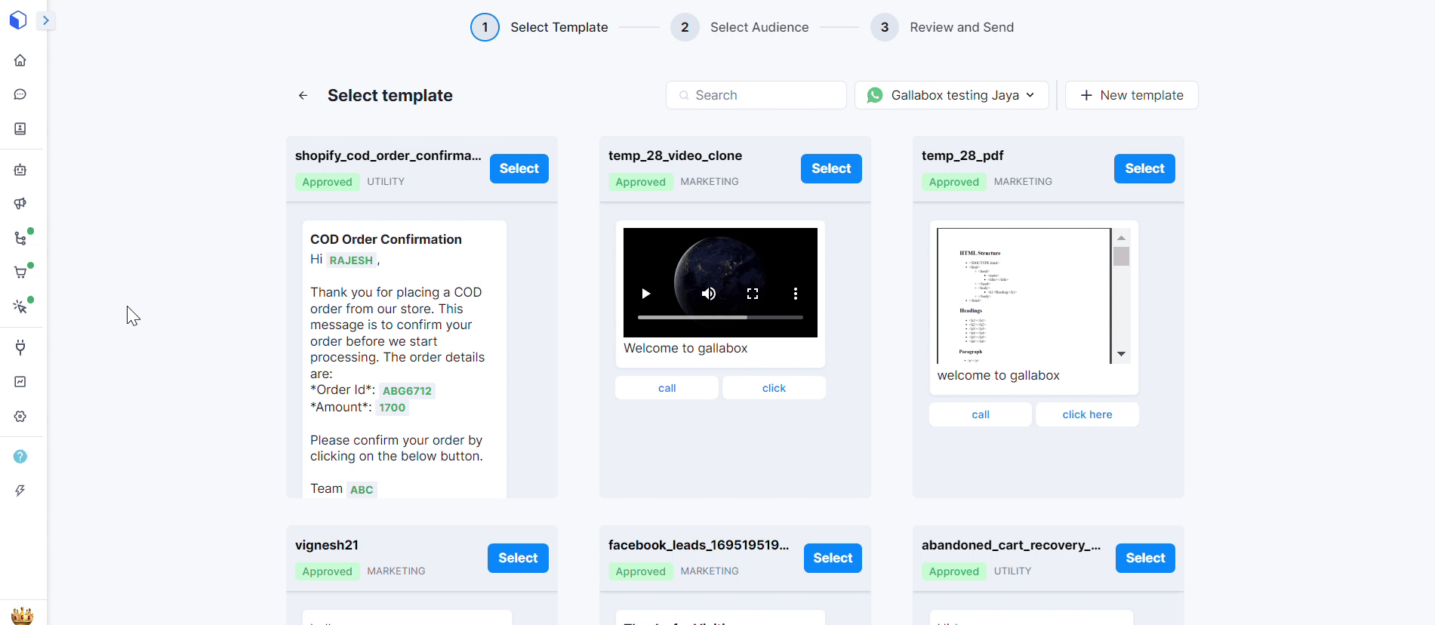The image size is (1435, 625).
Task: Open video options three-dot menu
Action: tap(795, 294)
